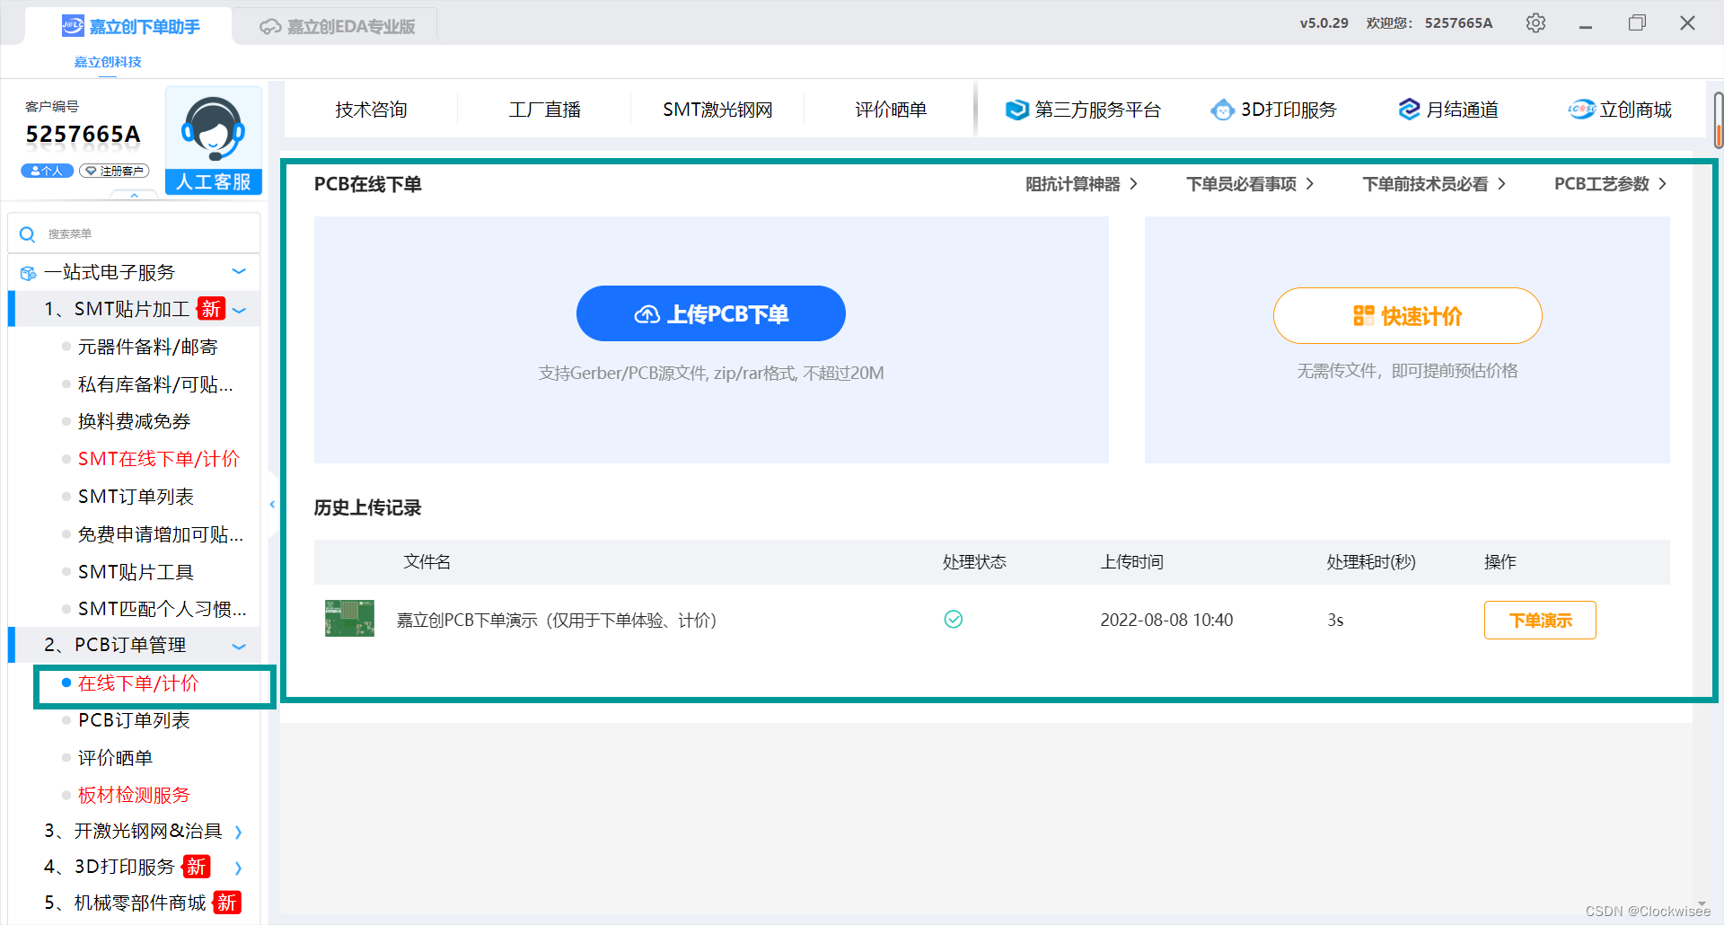This screenshot has height=925, width=1724.
Task: Open 下单前技术员必看 link
Action: tap(1434, 184)
